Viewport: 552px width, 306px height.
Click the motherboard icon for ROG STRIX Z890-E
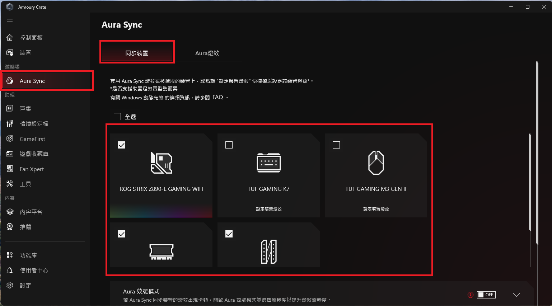(x=161, y=163)
